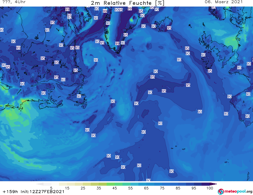Click the legend value 100
The image size is (253, 195).
pyautogui.click(x=210, y=188)
